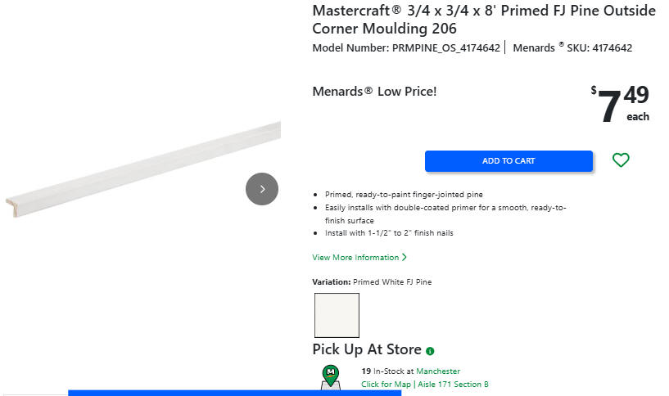
Task: Expand View More Information
Action: coord(359,258)
